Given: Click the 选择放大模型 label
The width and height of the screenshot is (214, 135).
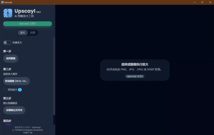Looking at the screenshot, I should point(10,74).
